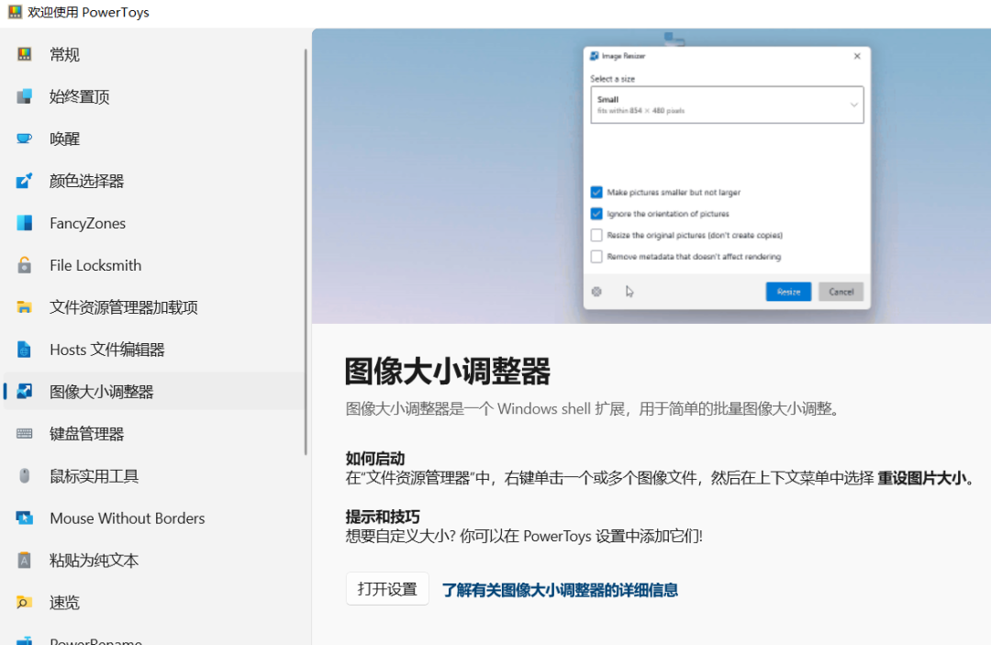Click the gear icon in Image Resizer preview
The height and width of the screenshot is (645, 991).
(x=596, y=291)
